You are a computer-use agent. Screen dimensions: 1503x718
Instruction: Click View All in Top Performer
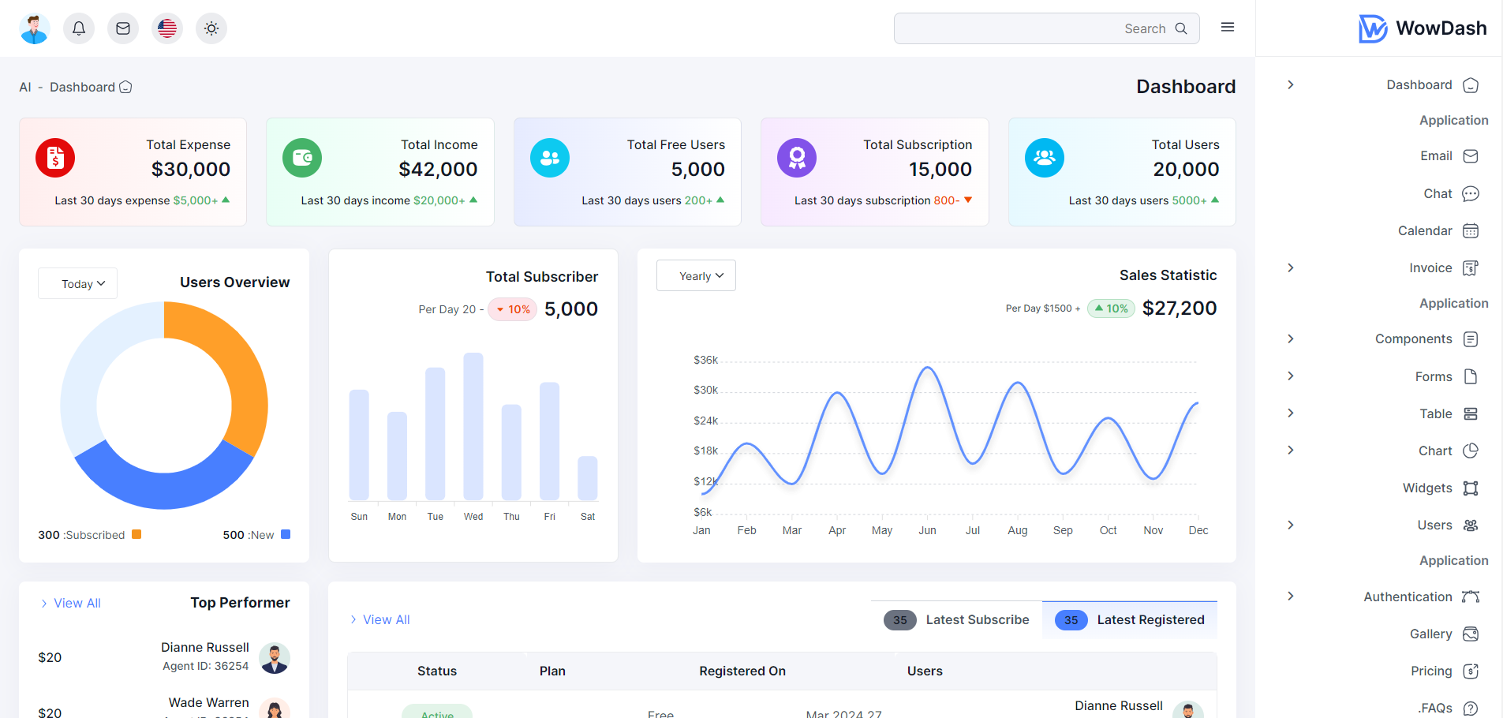[x=71, y=604]
